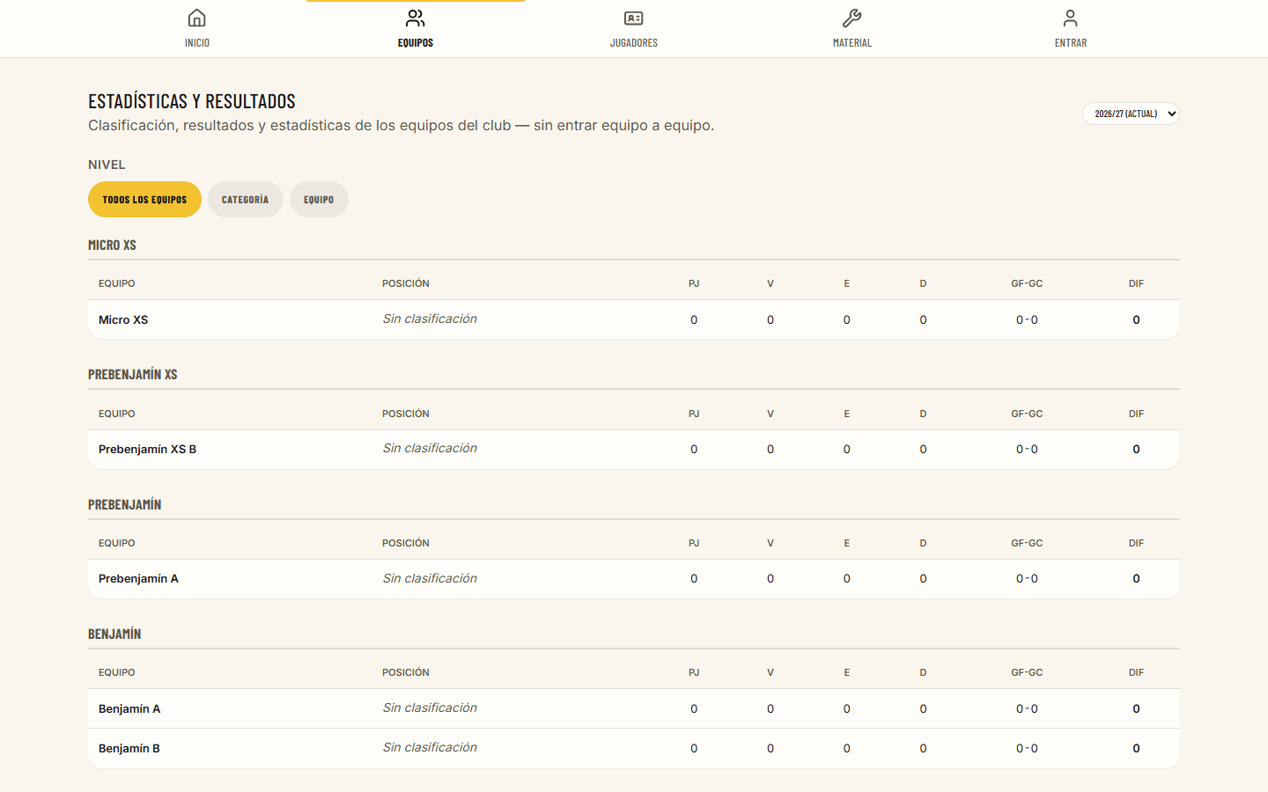The height and width of the screenshot is (792, 1268).
Task: Click the 0-0 goals value for Micro XS
Action: [1027, 319]
